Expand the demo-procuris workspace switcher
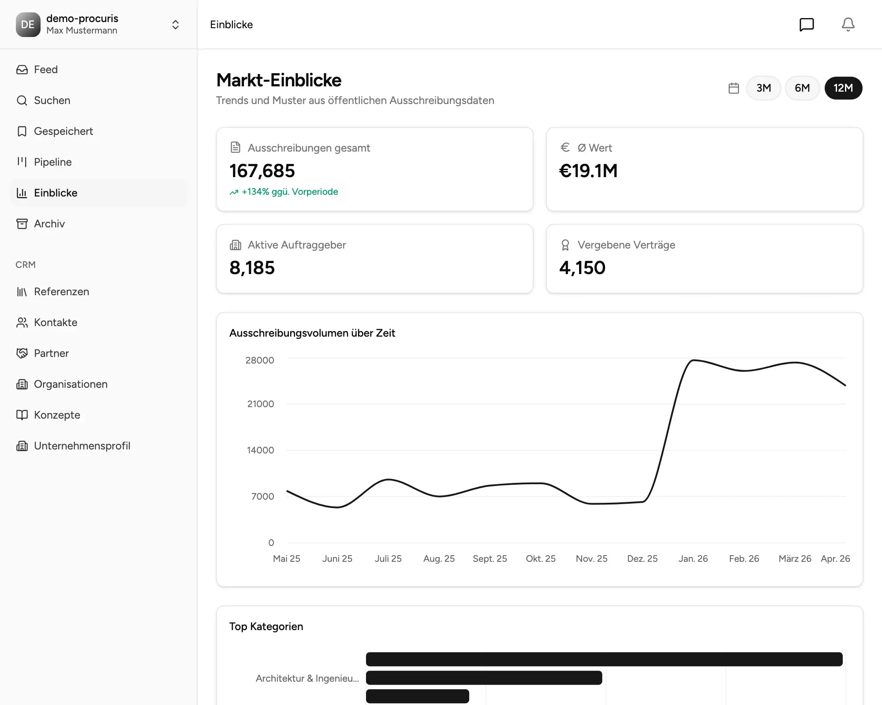The image size is (882, 705). coord(176,25)
